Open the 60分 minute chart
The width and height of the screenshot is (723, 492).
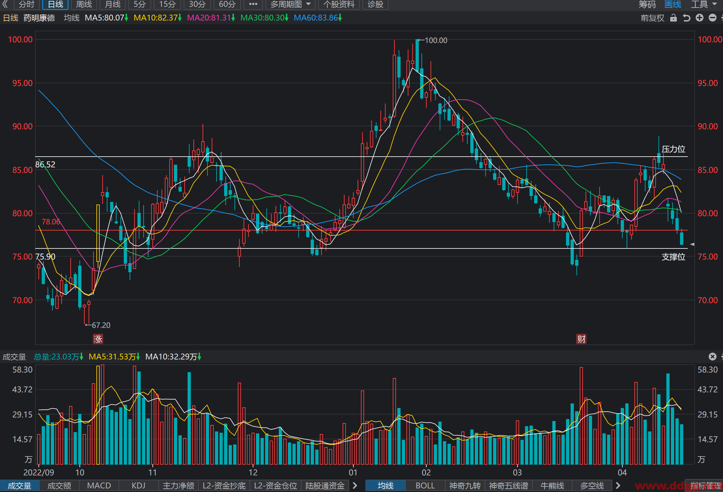227,4
